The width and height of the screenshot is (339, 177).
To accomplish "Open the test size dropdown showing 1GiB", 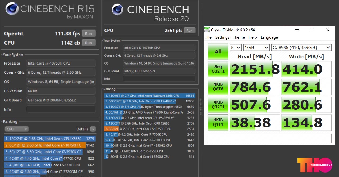I will coord(256,48).
